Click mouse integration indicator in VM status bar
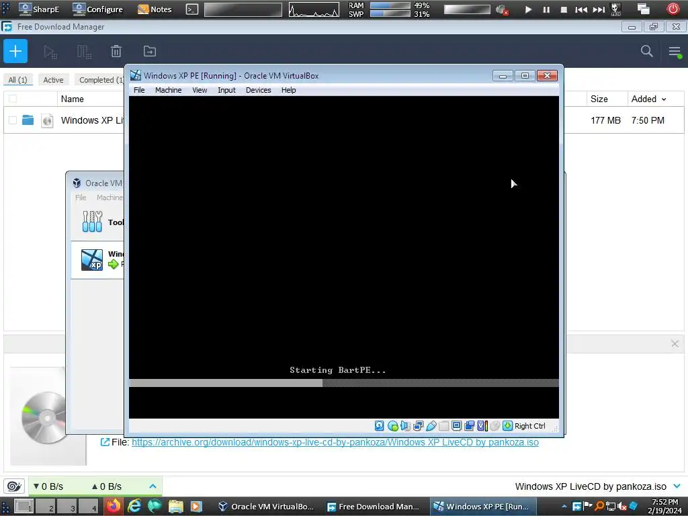Image resolution: width=688 pixels, height=516 pixels. point(495,425)
